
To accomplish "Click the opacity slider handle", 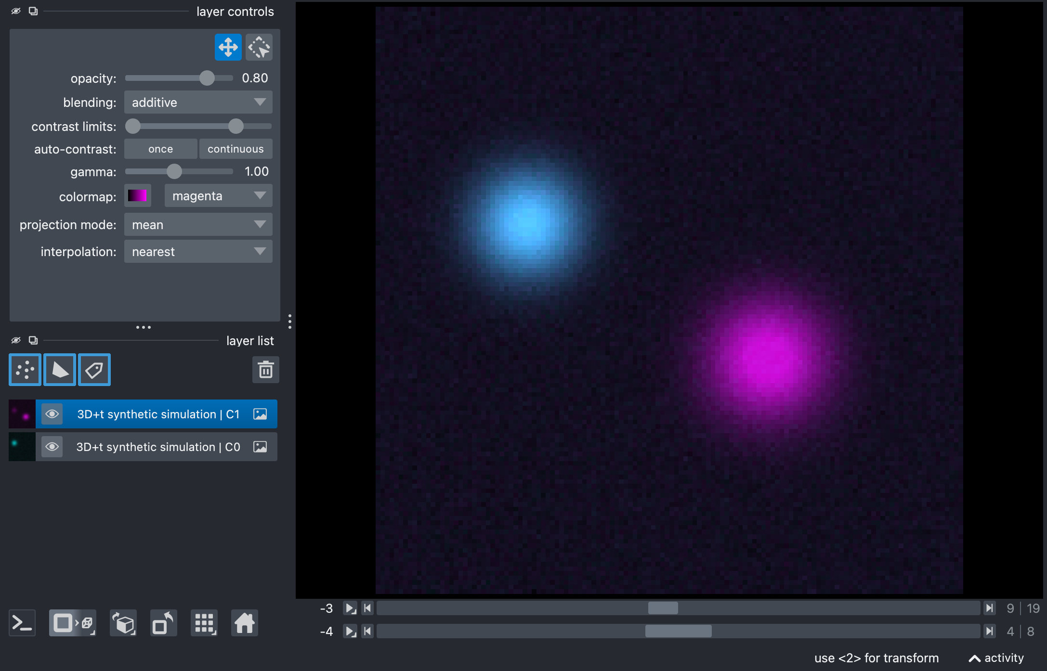I will [207, 78].
